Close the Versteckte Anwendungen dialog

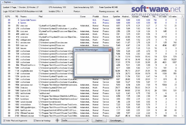point(110,50)
